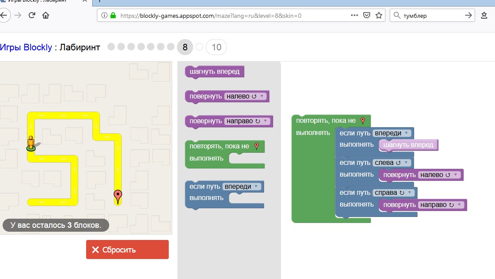Click the Лабиринт title text
Image resolution: width=495 pixels, height=279 pixels.
[80, 47]
